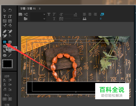The image size is (136, 106).
Task: Select the Rotation tool
Action: click(10, 10)
